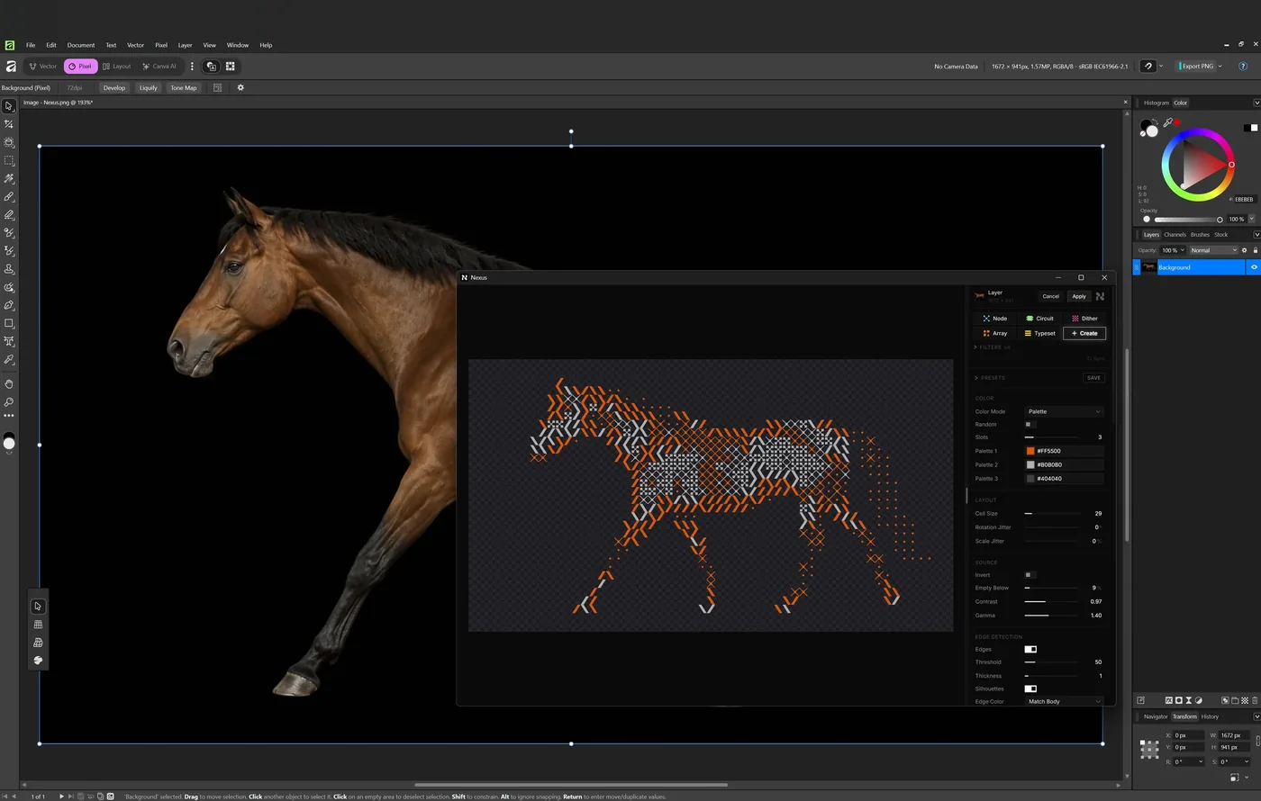Click the Export PNG button
Screen dimensions: 1261x801
pyautogui.click(x=1196, y=67)
